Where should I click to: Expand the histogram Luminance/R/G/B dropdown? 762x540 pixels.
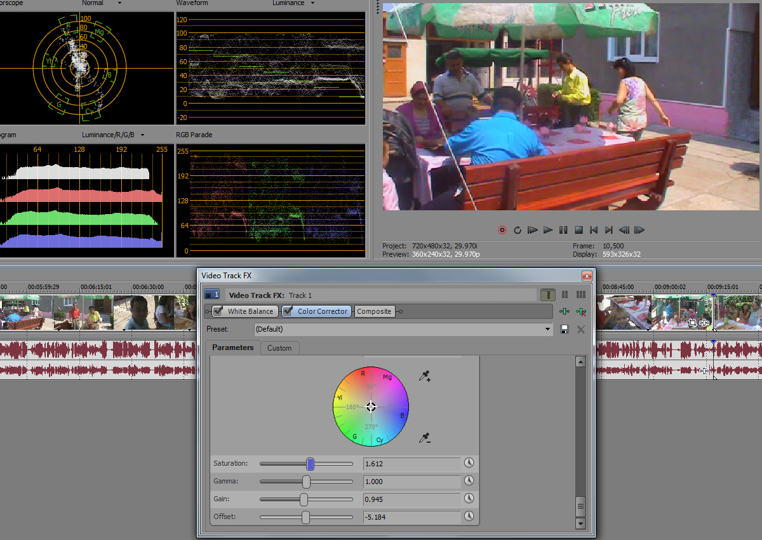pos(142,135)
